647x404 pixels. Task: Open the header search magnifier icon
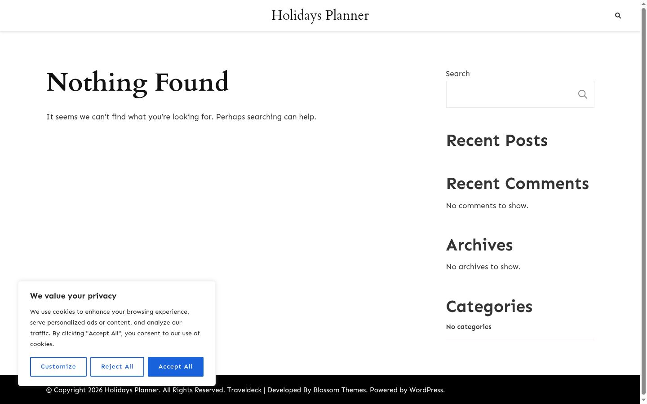click(x=618, y=16)
